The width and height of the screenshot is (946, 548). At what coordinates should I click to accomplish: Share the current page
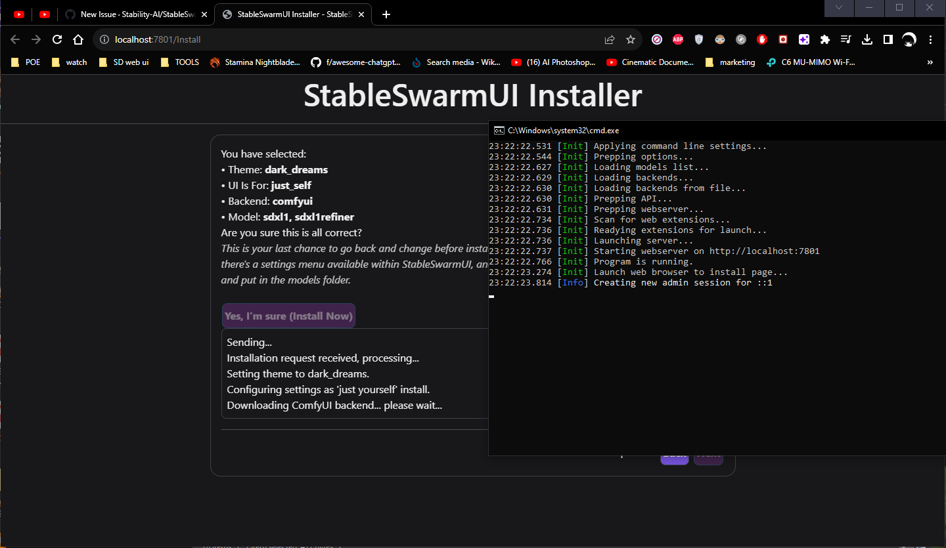[x=609, y=39]
